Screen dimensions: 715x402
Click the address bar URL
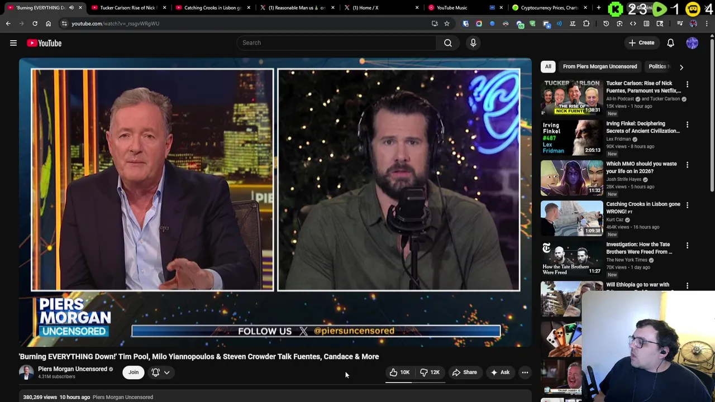pos(115,23)
